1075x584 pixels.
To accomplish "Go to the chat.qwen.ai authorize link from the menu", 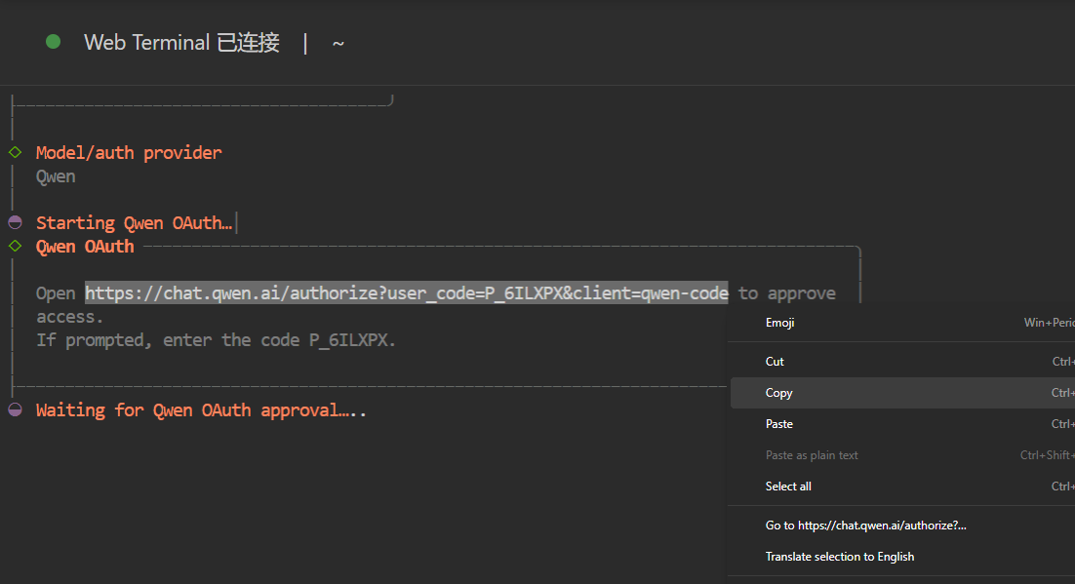I will point(865,526).
